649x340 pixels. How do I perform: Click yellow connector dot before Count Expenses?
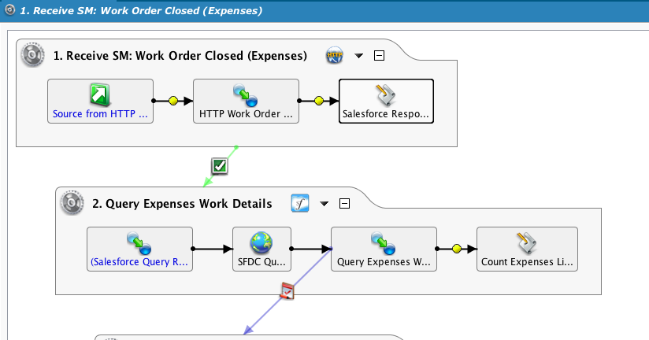pos(456,249)
